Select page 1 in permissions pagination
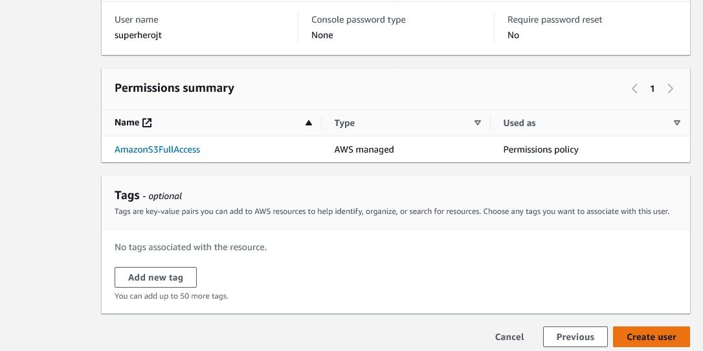This screenshot has height=351, width=703. pyautogui.click(x=653, y=89)
